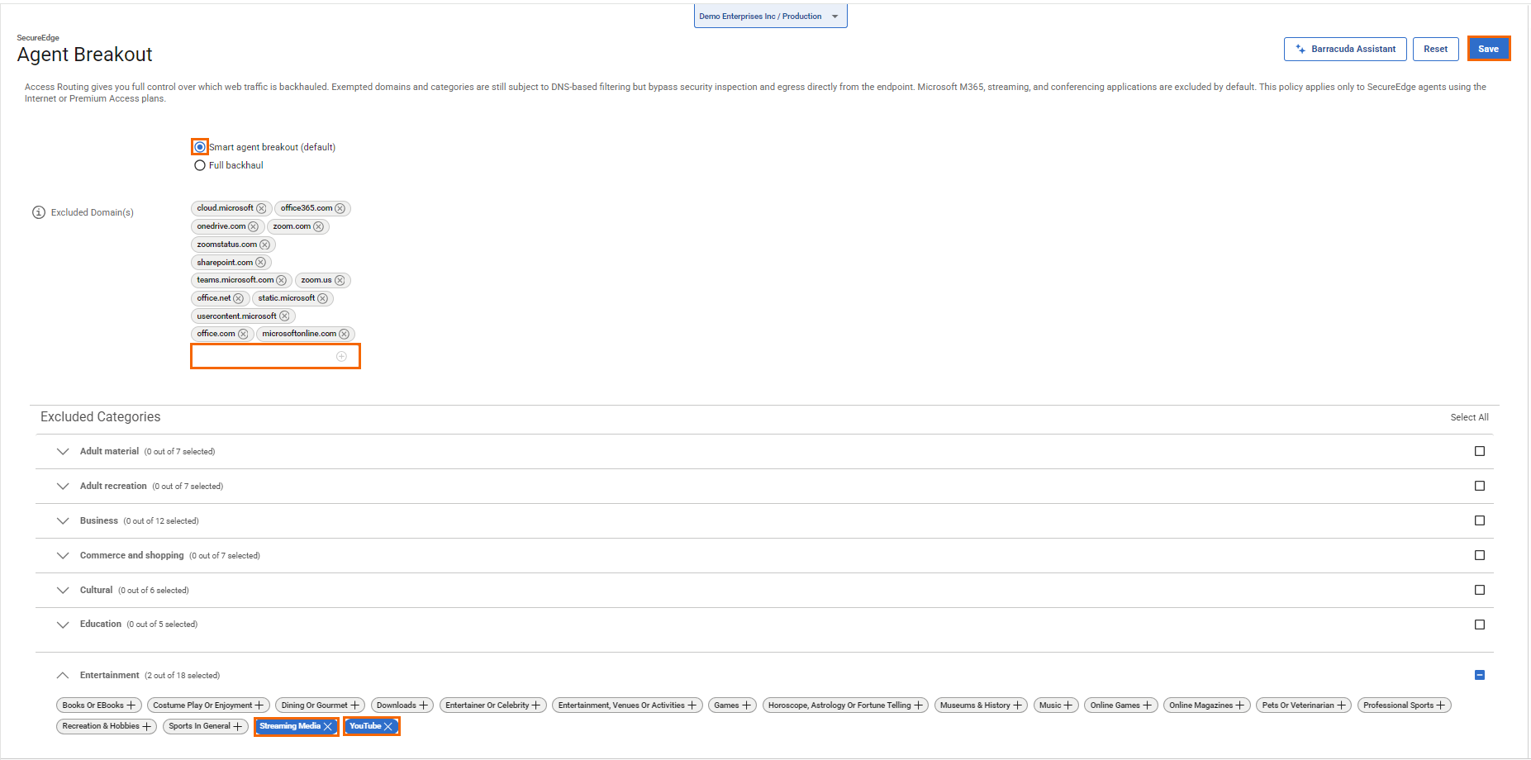The height and width of the screenshot is (760, 1531).
Task: Remove zoom.com from excluded domains
Action: coord(319,227)
